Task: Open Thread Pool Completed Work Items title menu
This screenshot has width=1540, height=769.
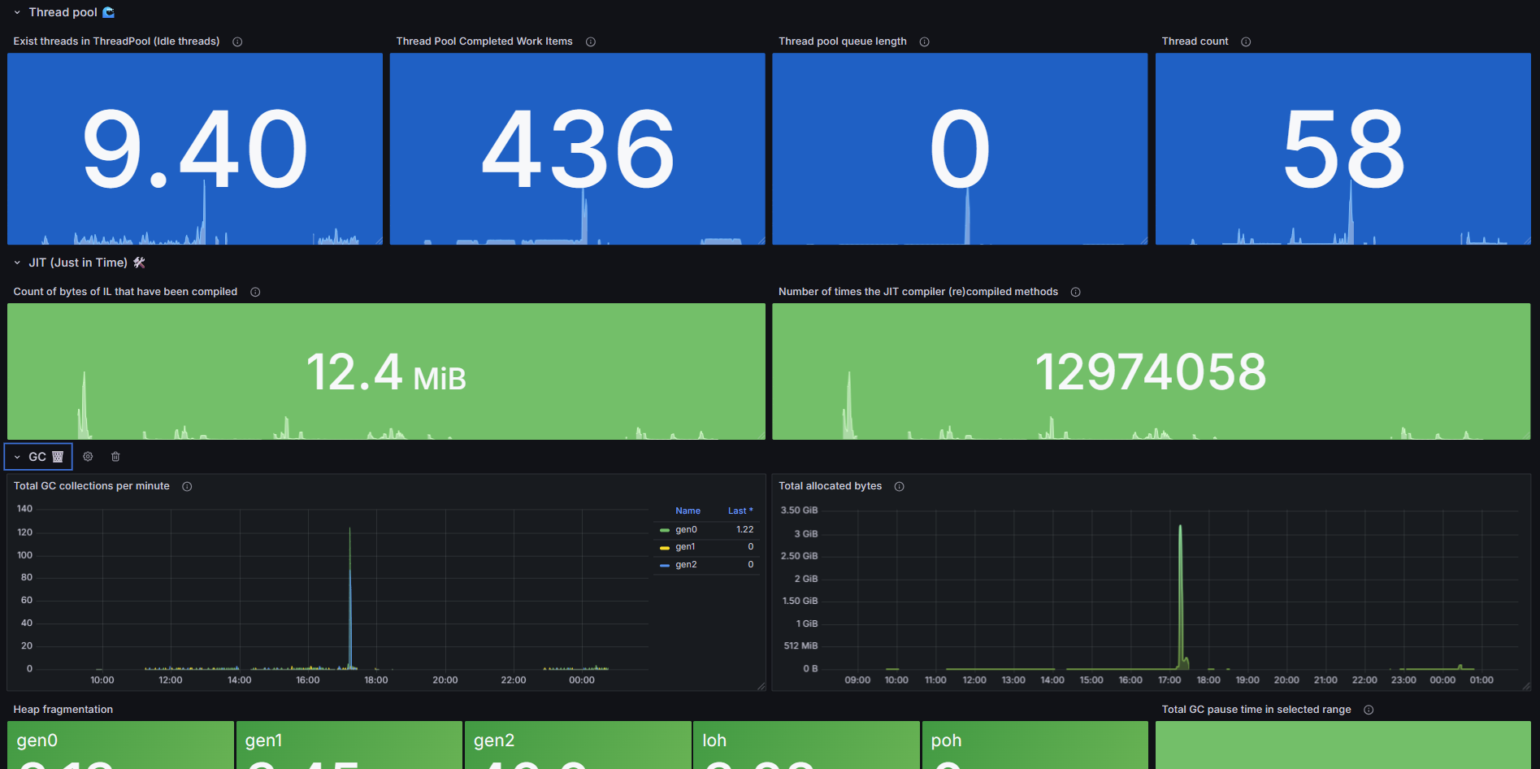Action: tap(484, 41)
